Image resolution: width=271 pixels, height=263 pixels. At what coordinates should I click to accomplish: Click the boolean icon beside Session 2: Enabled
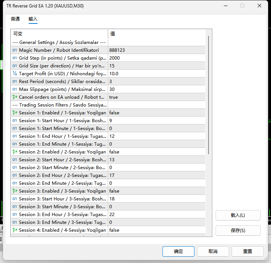click(x=15, y=152)
